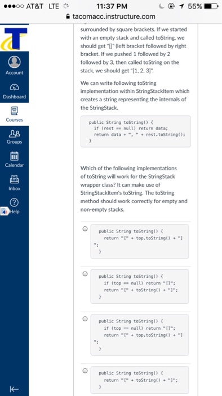Open the Courses section
The image size is (222, 396).
click(14, 114)
